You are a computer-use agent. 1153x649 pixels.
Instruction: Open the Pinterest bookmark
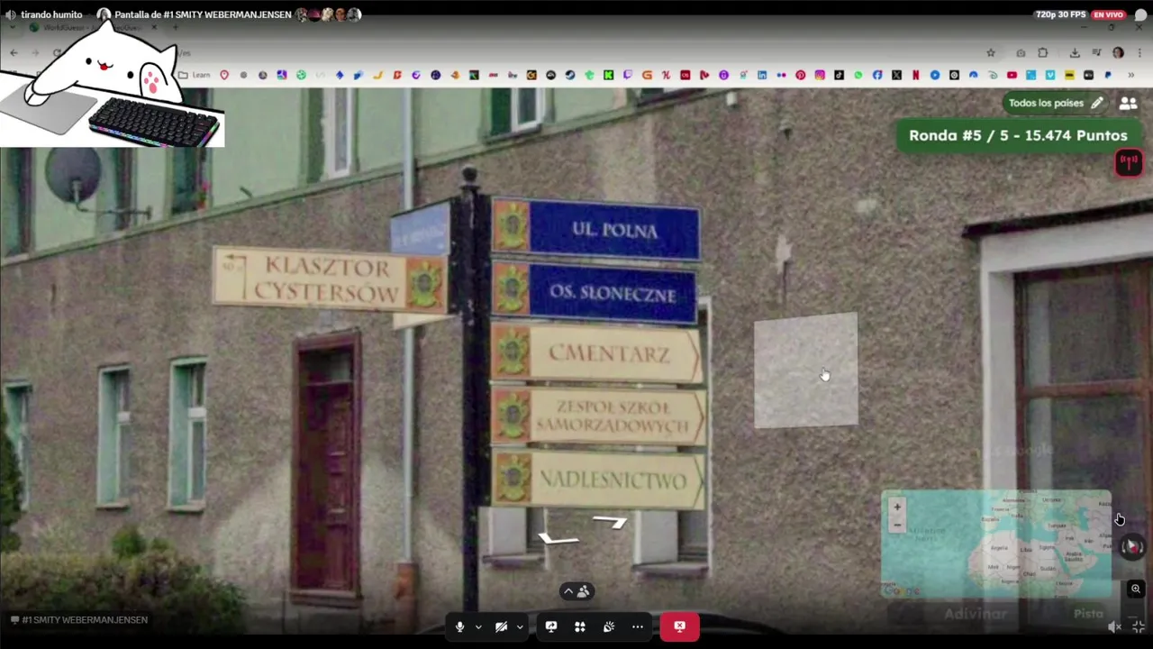coord(800,75)
